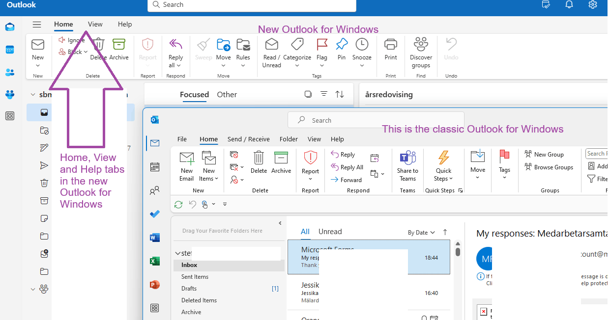Click Print icon in new Outlook ribbon
The image size is (609, 320).
tap(391, 45)
